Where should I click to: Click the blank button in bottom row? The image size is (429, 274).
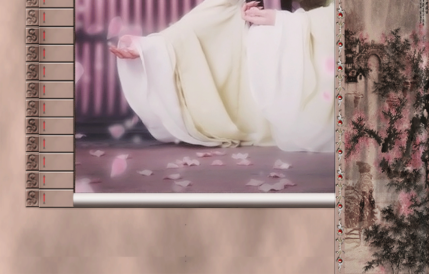56,198
